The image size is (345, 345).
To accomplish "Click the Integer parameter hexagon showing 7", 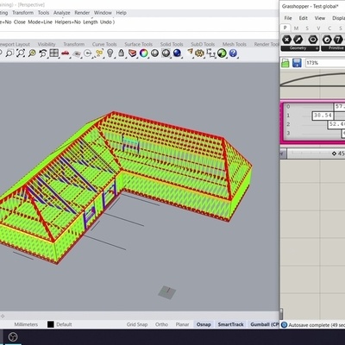I will (x=338, y=40).
